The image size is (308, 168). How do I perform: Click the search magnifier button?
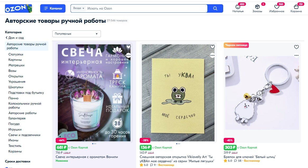coord(215,8)
